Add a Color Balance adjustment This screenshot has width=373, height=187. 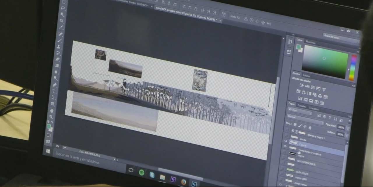point(303,92)
